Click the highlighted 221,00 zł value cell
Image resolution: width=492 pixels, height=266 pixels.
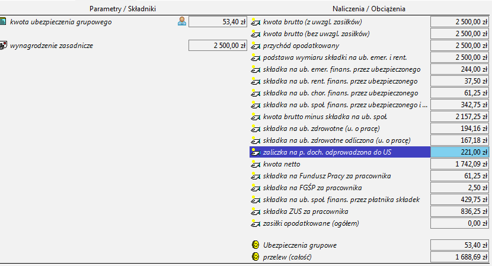(460, 152)
